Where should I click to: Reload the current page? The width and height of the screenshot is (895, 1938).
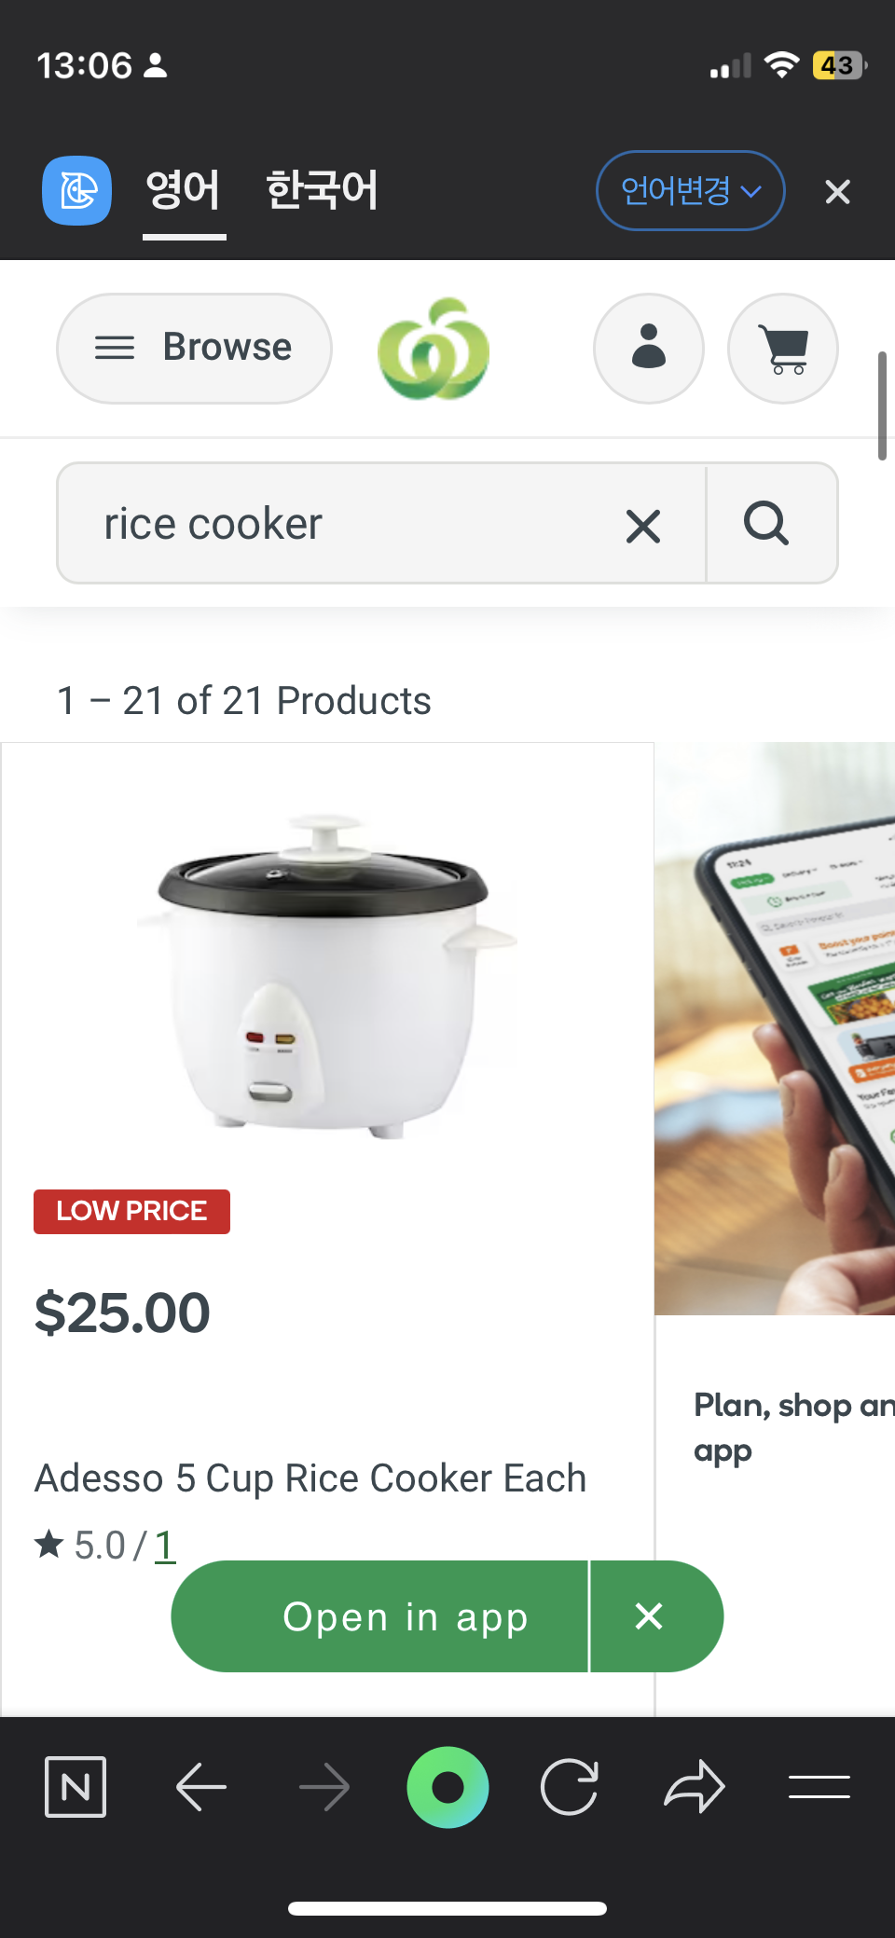(x=570, y=1787)
